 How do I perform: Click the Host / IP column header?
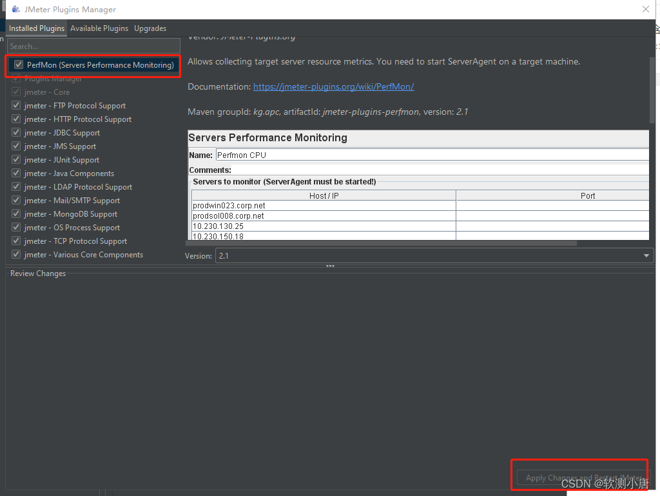tap(324, 195)
